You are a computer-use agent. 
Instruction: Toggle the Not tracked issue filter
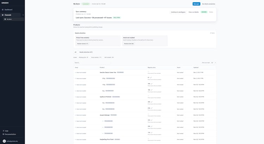[109, 57]
